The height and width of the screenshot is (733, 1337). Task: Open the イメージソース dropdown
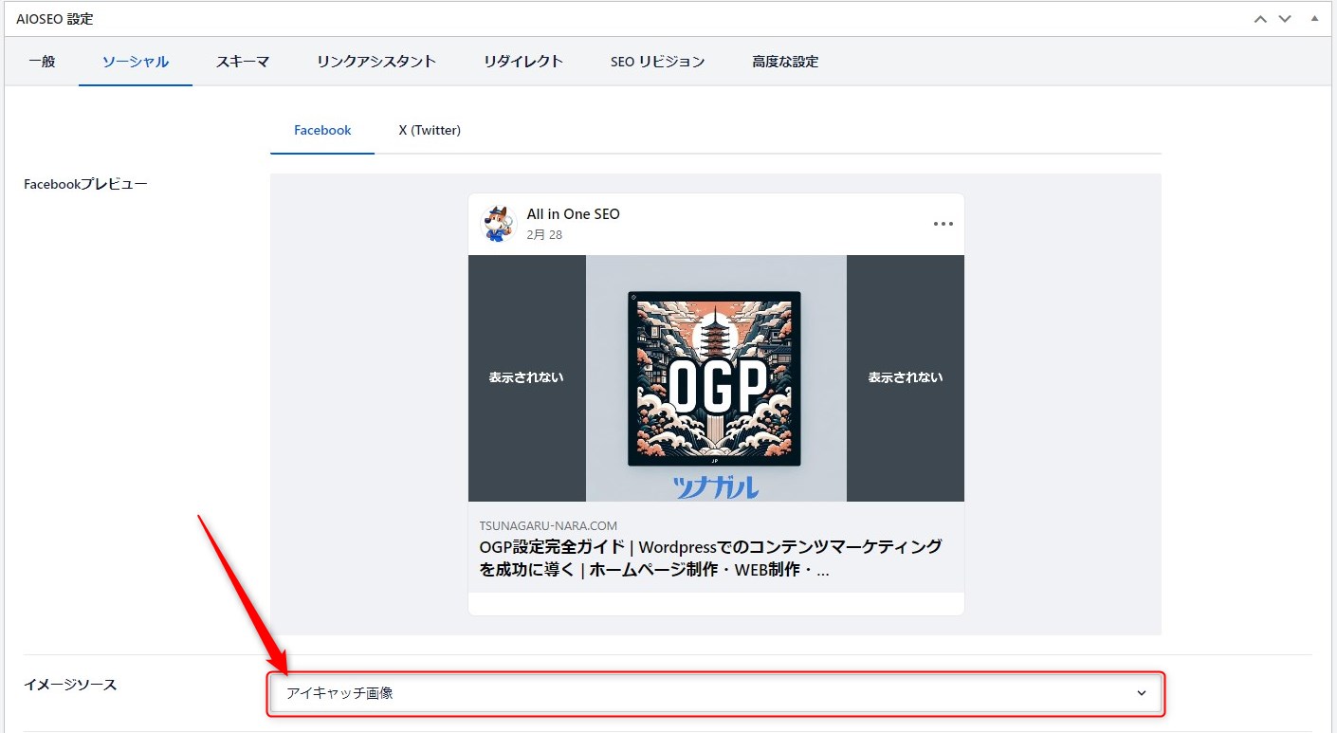[x=715, y=693]
